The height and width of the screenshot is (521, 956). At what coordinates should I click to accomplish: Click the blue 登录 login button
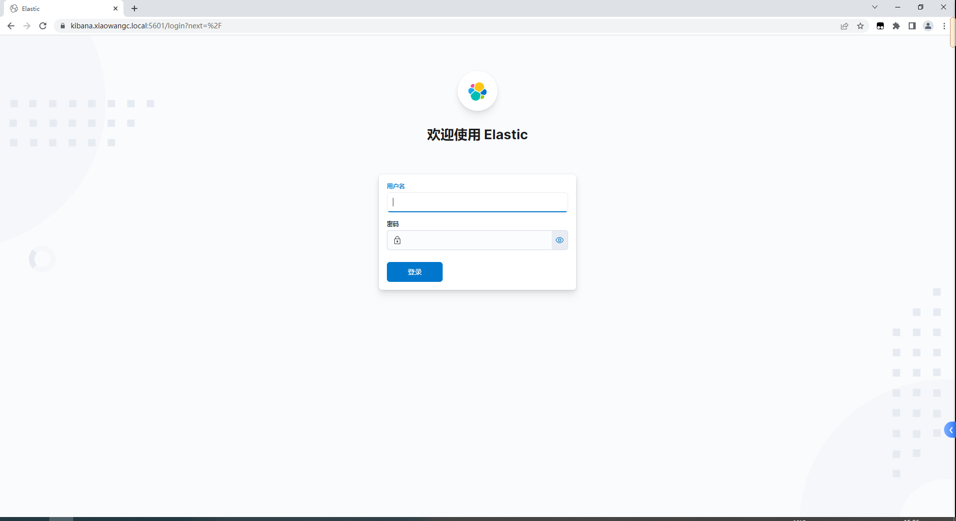pyautogui.click(x=415, y=272)
